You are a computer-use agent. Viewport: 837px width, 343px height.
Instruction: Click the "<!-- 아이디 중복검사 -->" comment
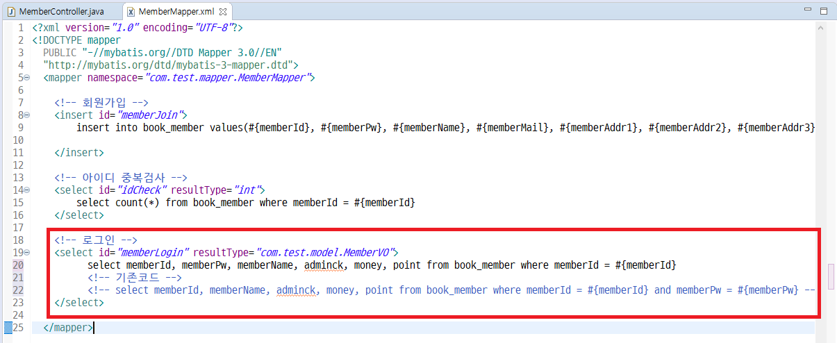(121, 177)
